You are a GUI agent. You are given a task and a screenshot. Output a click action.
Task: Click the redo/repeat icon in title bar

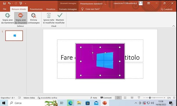point(16,3)
